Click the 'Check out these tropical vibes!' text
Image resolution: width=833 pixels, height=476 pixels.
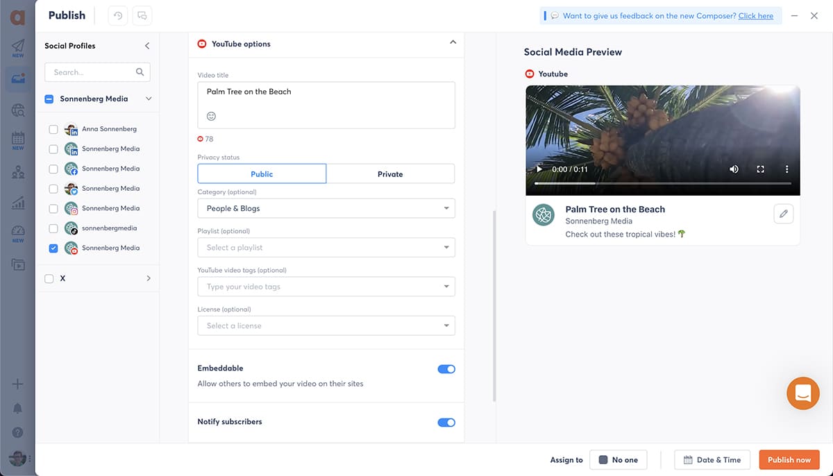pyautogui.click(x=625, y=234)
